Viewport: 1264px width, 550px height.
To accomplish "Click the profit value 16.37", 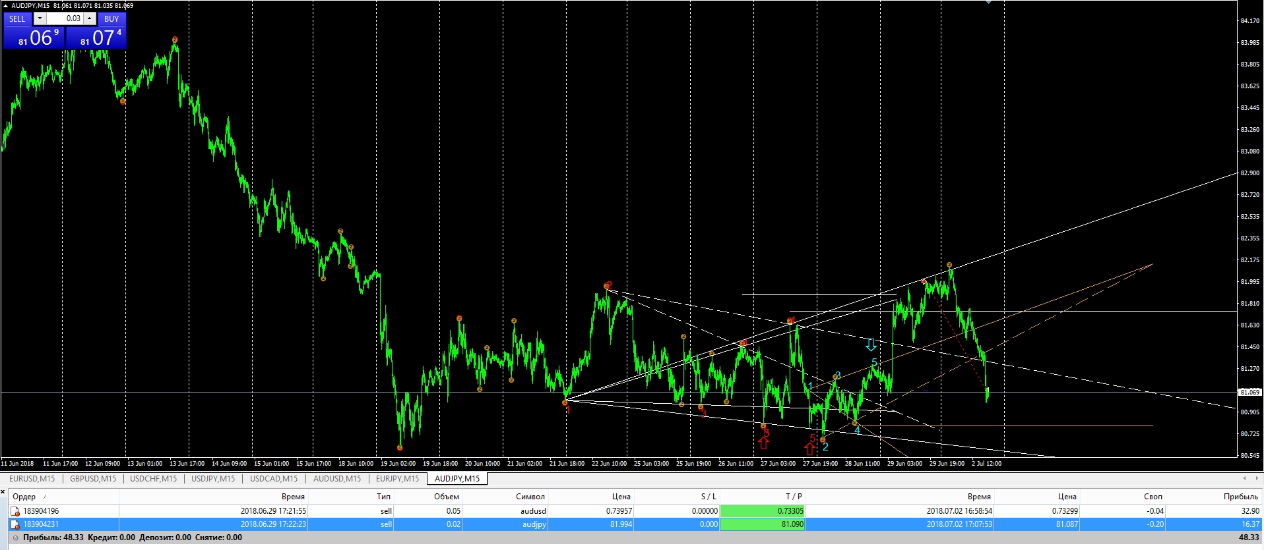I will tap(1250, 524).
